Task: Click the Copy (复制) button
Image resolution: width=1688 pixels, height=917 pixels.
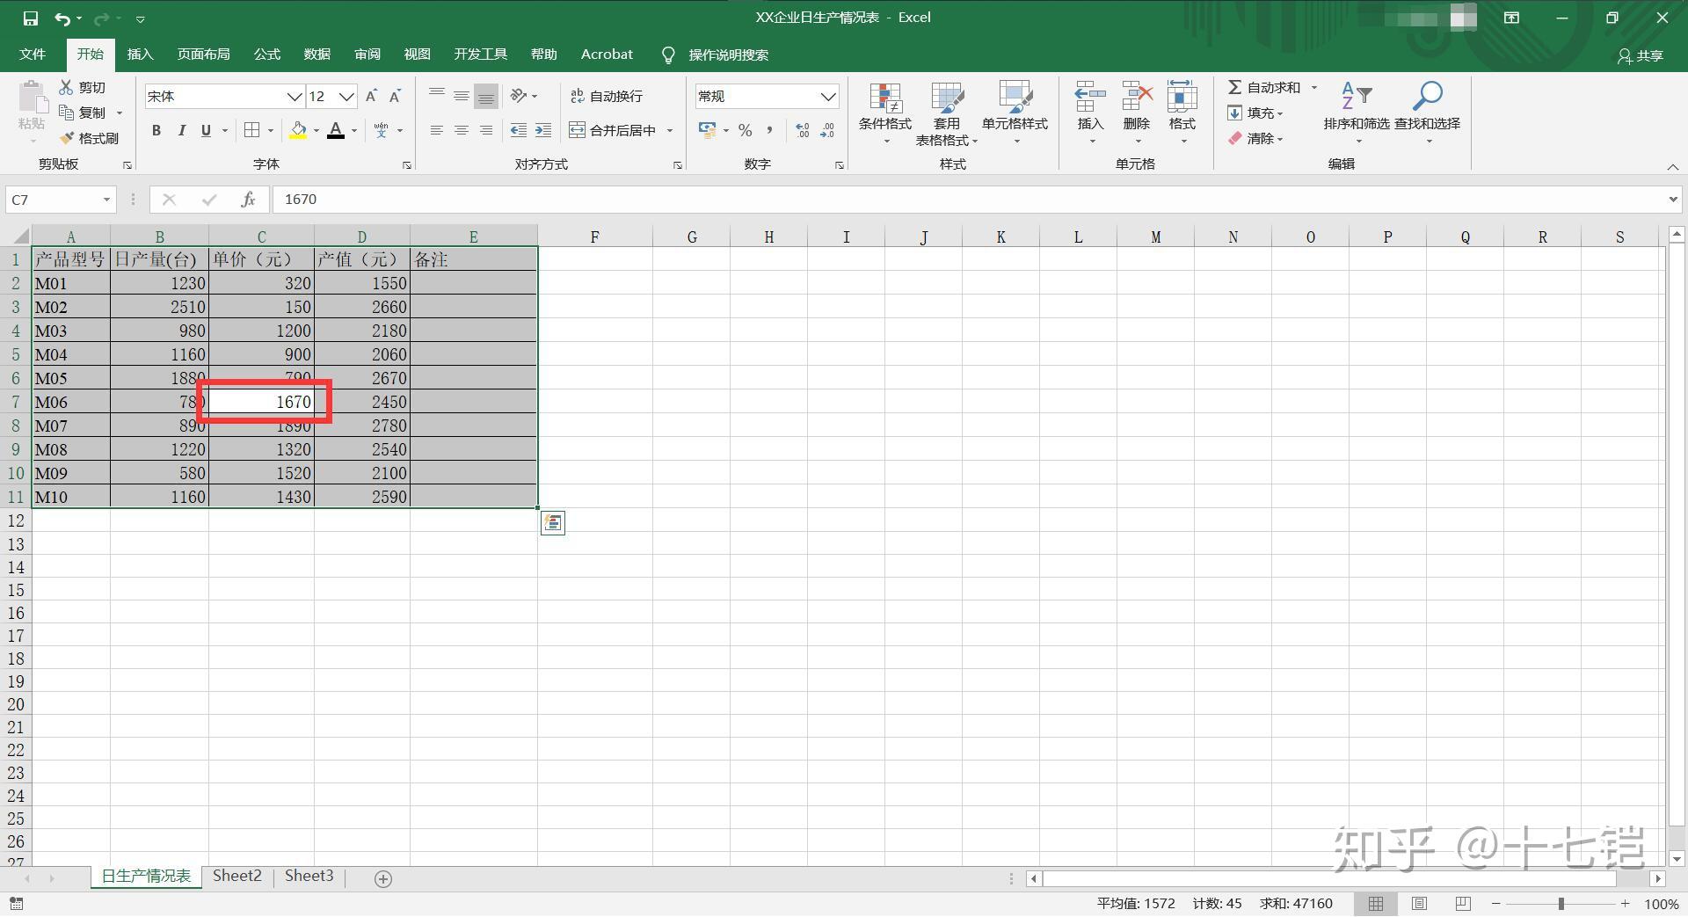Action: pos(84,113)
